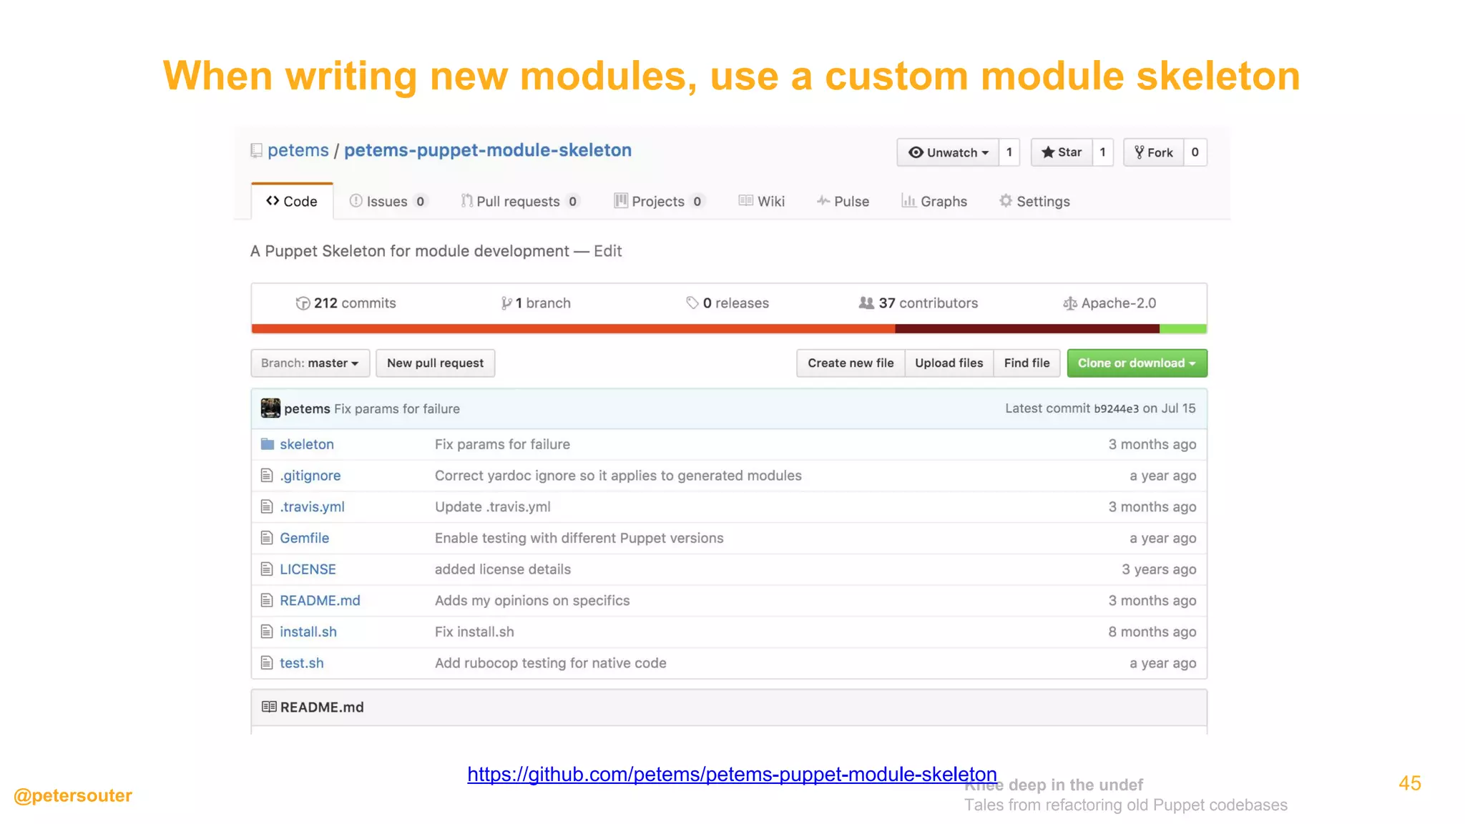Screen dimensions: 1465x824
Task: Click the stargazers count next to Star
Action: [1103, 152]
